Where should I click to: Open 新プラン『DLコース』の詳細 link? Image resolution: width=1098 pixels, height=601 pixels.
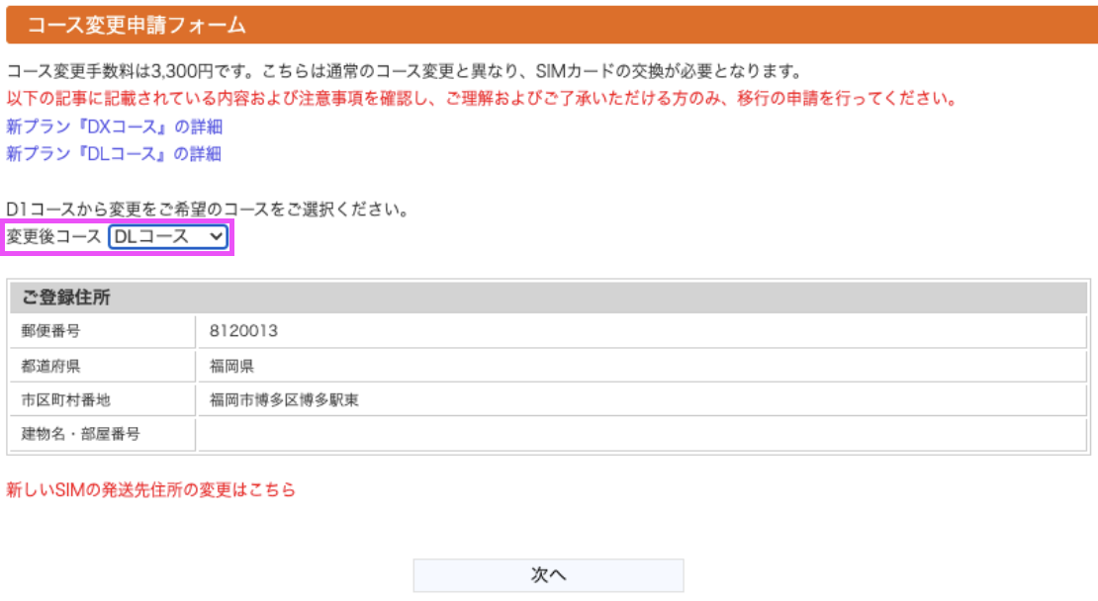pos(114,154)
